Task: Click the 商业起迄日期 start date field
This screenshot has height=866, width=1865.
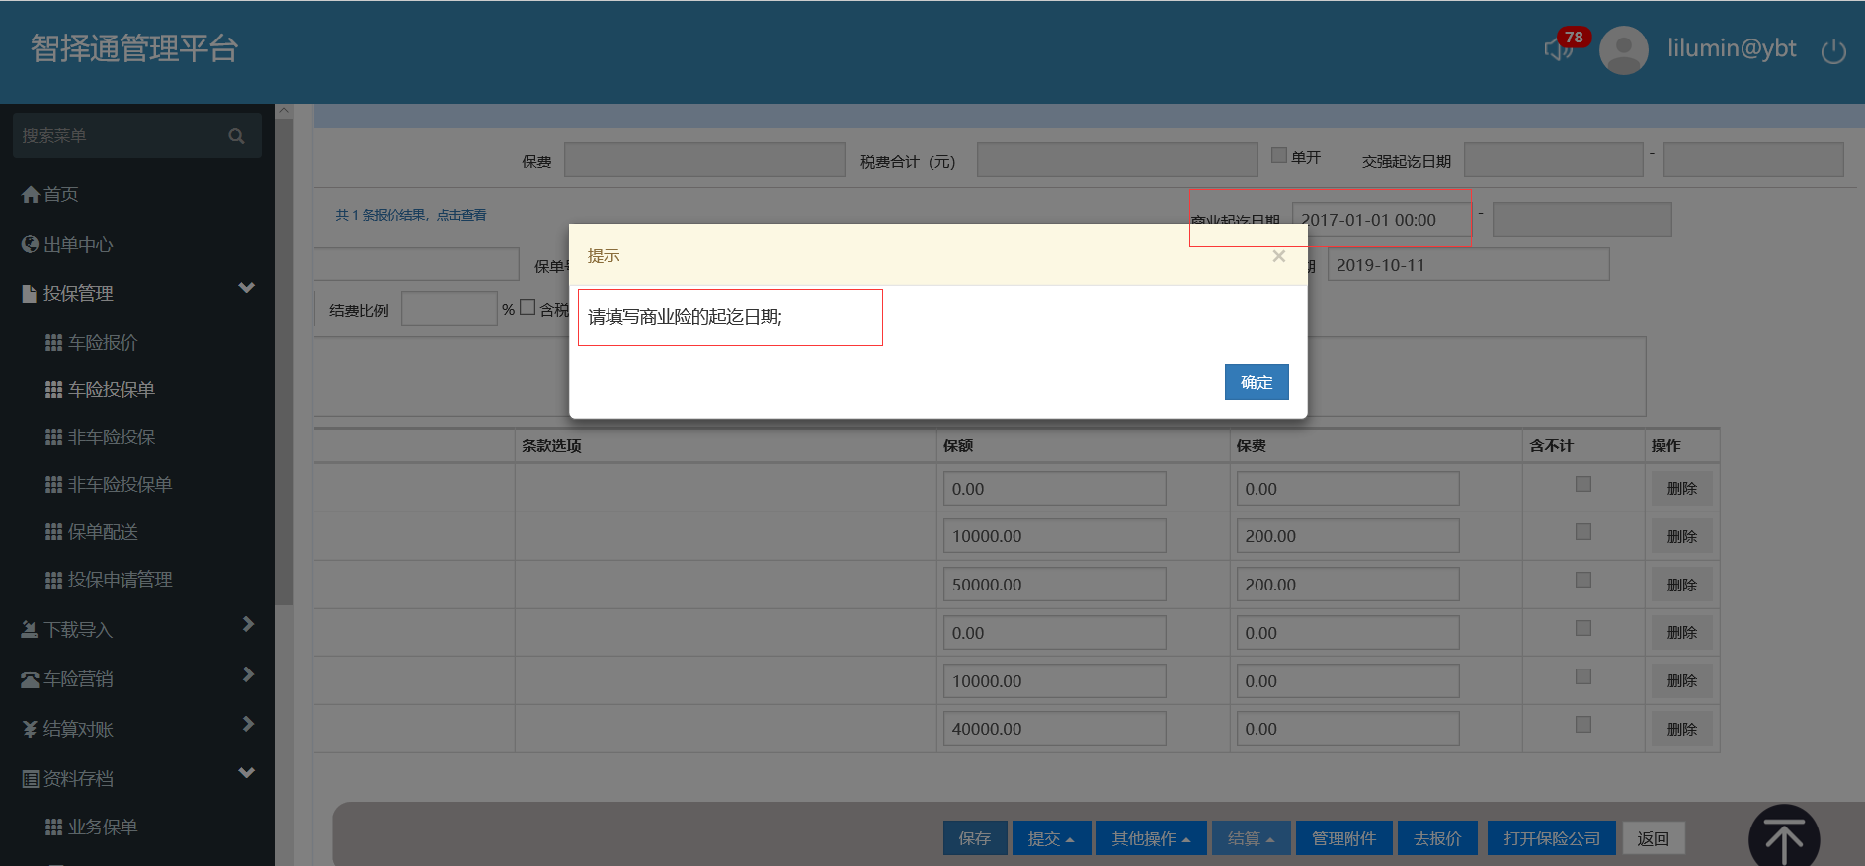Action: (x=1382, y=220)
